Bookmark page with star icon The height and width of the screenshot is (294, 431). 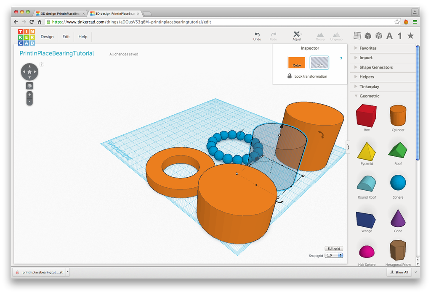coord(397,22)
